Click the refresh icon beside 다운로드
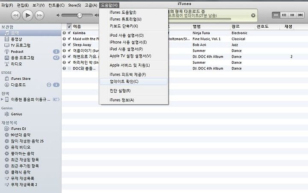Image resolution: width=308 pixels, height=193 pixels. pyautogui.click(x=49, y=85)
